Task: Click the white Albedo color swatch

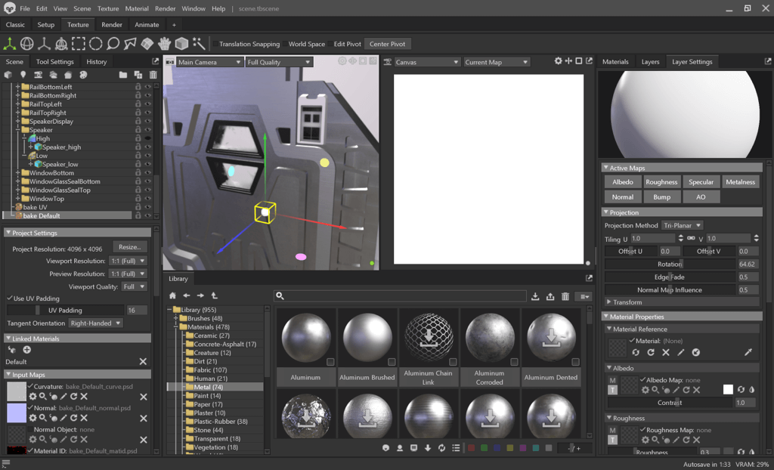Action: click(728, 390)
